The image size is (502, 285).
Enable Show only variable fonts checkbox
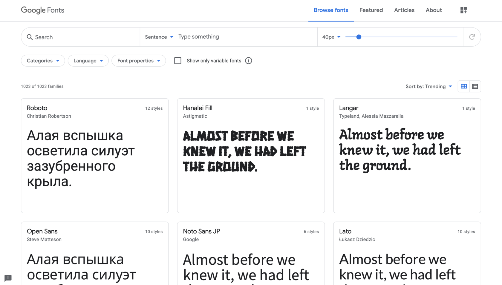click(178, 61)
